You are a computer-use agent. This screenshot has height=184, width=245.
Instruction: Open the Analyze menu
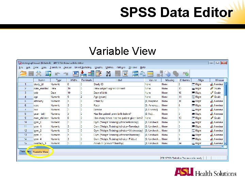[x=67, y=67]
